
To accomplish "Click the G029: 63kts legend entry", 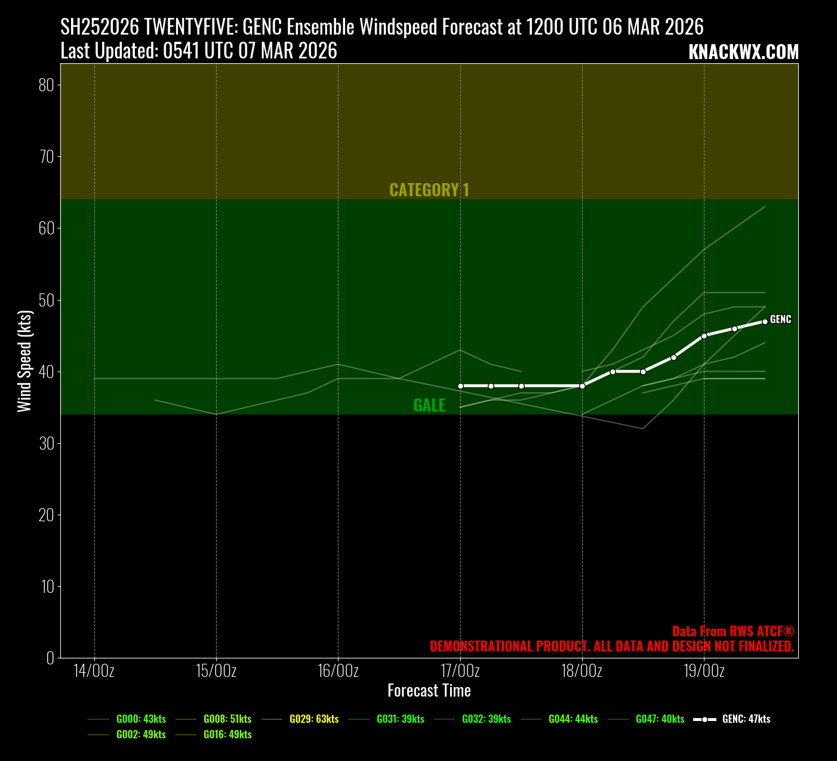I will coord(313,719).
